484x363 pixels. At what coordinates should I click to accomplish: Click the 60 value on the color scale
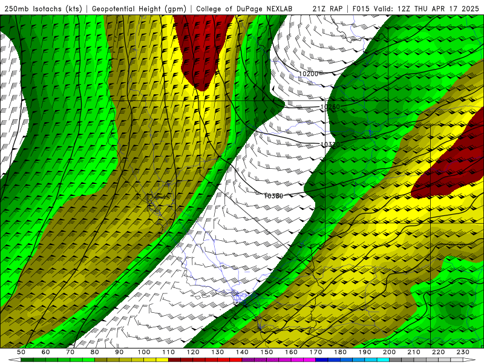click(x=46, y=352)
